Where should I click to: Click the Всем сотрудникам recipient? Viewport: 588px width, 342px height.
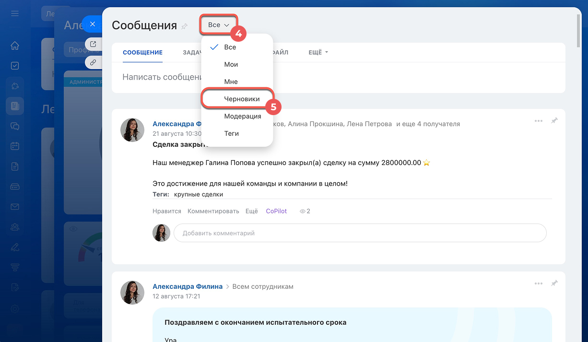[263, 286]
